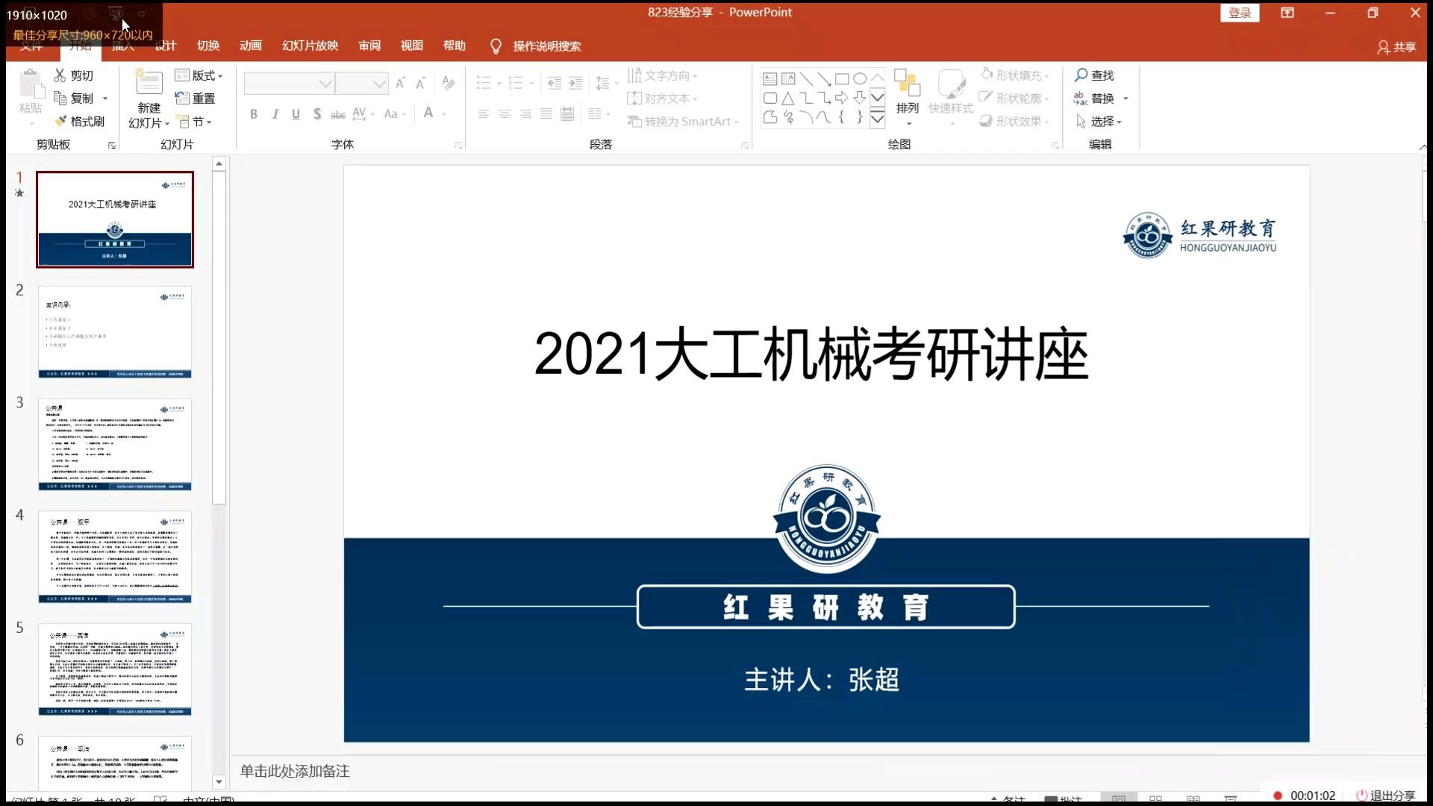Screen dimensions: 1433x806
Task: Select the 视图 (View) menu tab
Action: tap(411, 46)
